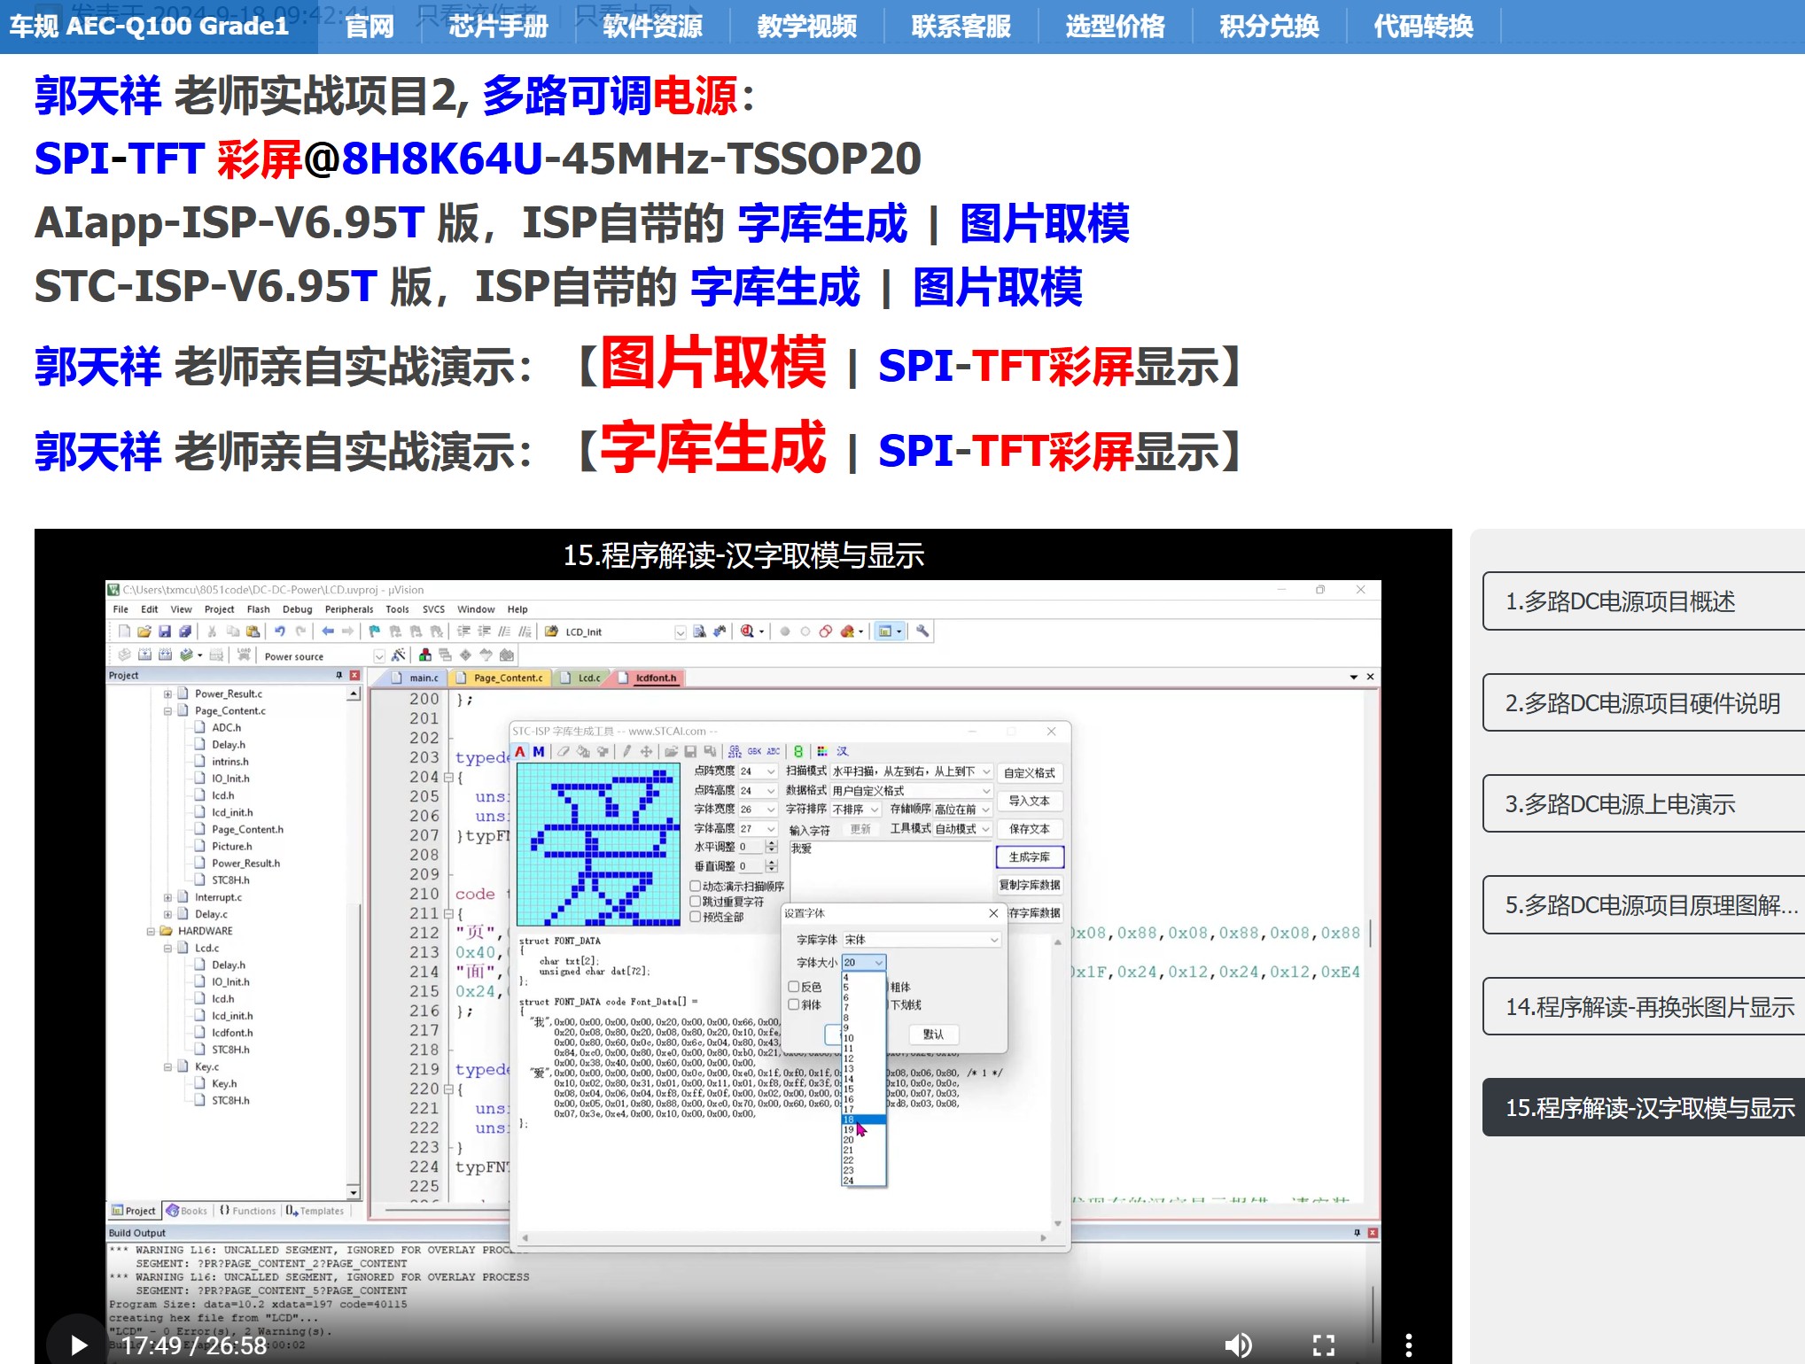
Task: Click the GBK icon in 字库生成工具
Action: (x=755, y=751)
